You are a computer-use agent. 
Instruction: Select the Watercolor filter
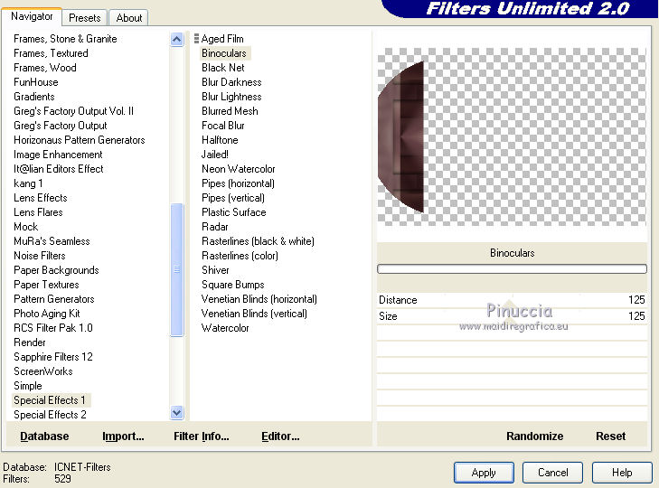pyautogui.click(x=225, y=328)
